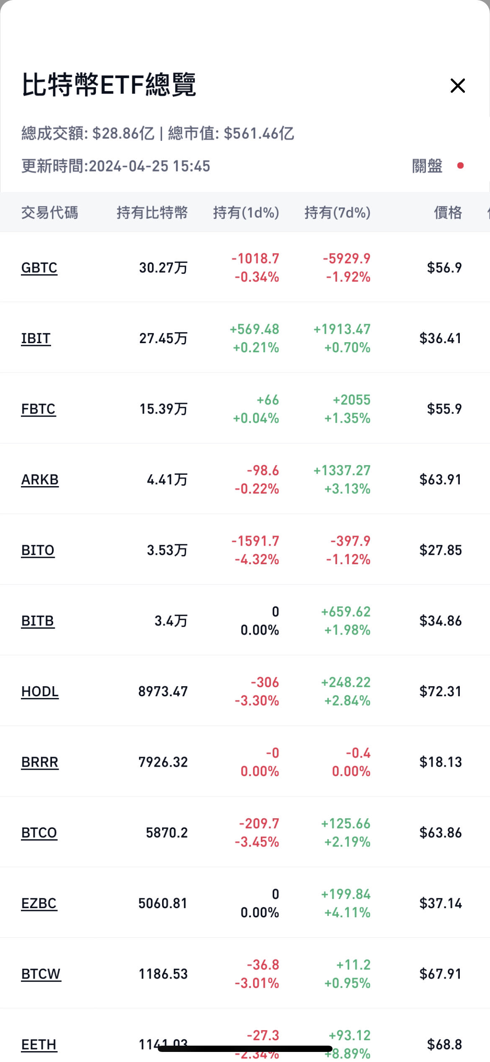Open the BITO ticker link
This screenshot has height=1062, width=490.
coord(38,550)
